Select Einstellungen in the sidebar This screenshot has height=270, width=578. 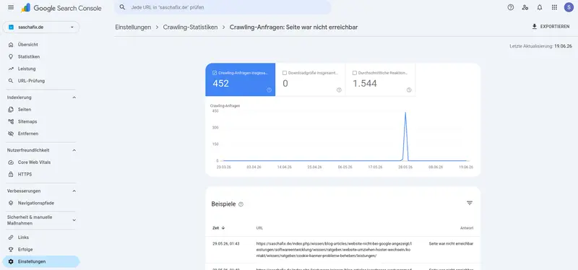pyautogui.click(x=40, y=261)
